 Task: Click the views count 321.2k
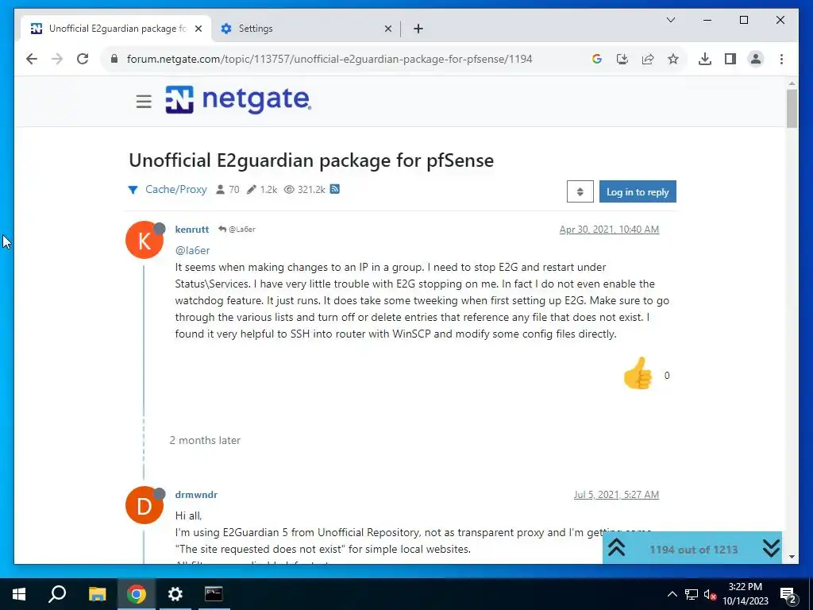(311, 189)
